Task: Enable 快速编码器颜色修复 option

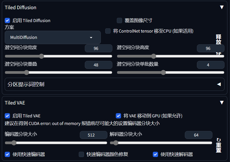Action: (x=81, y=154)
